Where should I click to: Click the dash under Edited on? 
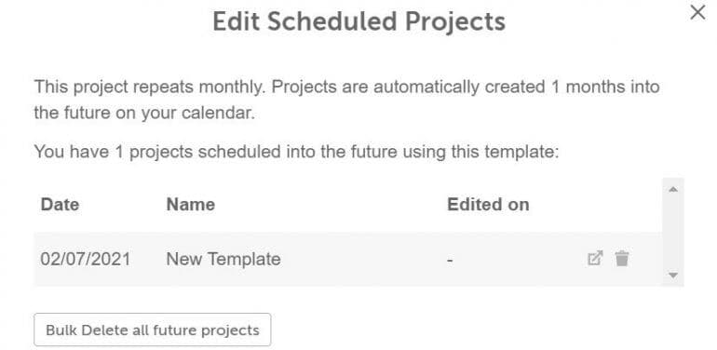(x=450, y=261)
